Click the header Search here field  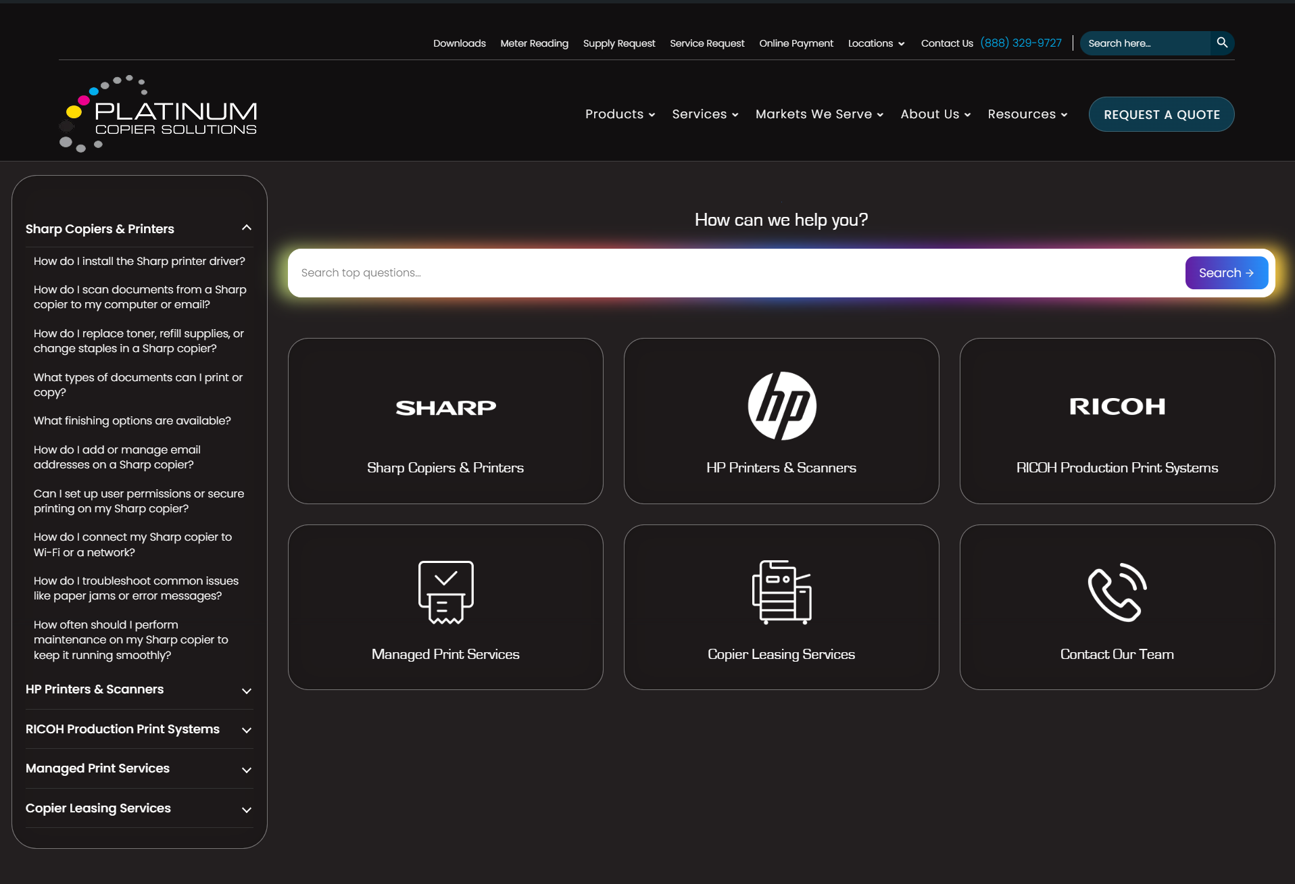coord(1144,43)
